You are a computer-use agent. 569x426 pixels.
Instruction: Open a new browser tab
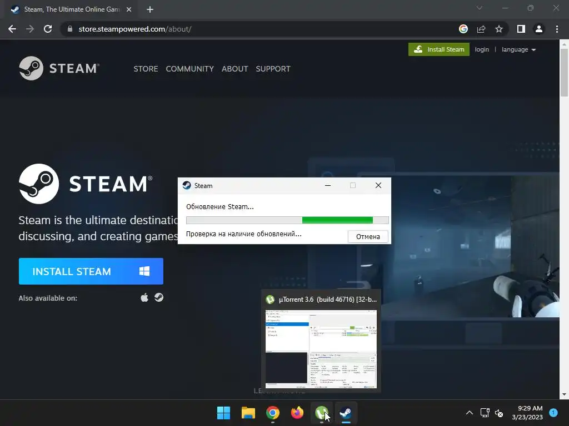point(150,9)
